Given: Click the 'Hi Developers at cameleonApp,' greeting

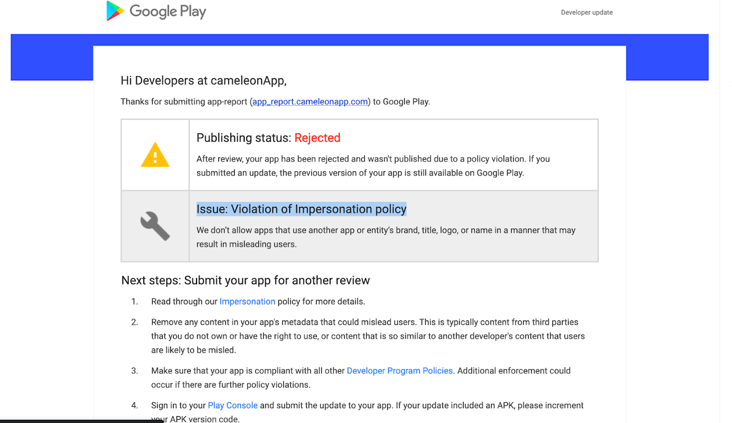Looking at the screenshot, I should 203,80.
